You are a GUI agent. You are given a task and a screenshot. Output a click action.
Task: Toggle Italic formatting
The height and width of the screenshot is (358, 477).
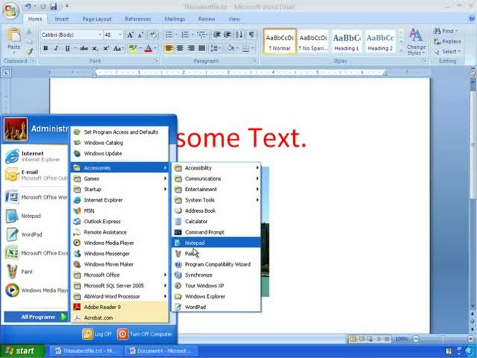56,48
